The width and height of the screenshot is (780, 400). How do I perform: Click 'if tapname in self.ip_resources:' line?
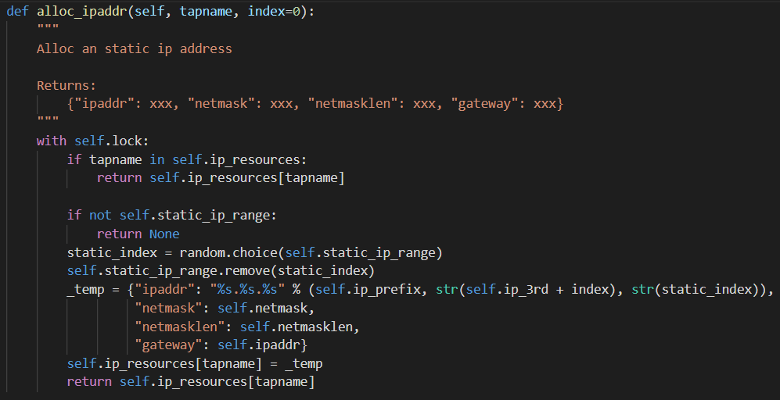click(x=187, y=160)
